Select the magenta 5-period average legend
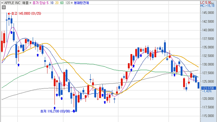Image resolution: width=217 pixels, height=122 pixels. click(47, 3)
